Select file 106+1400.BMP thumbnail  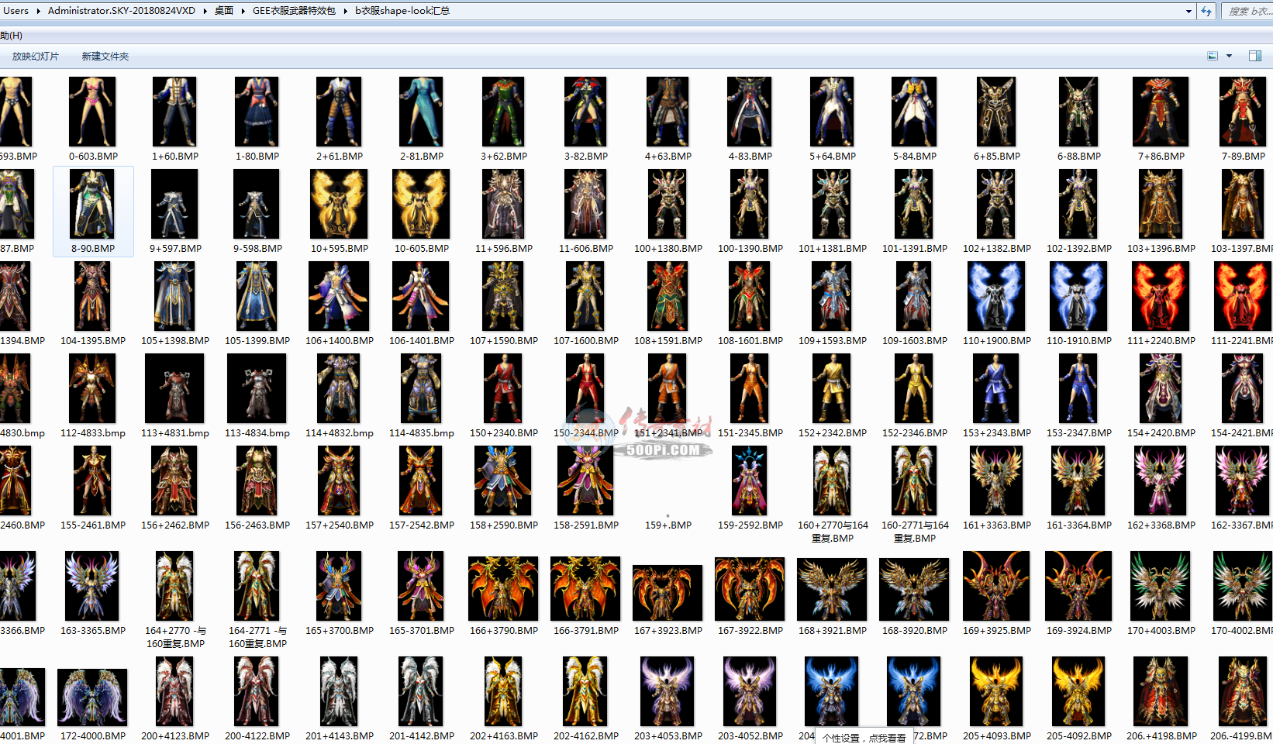pos(339,296)
